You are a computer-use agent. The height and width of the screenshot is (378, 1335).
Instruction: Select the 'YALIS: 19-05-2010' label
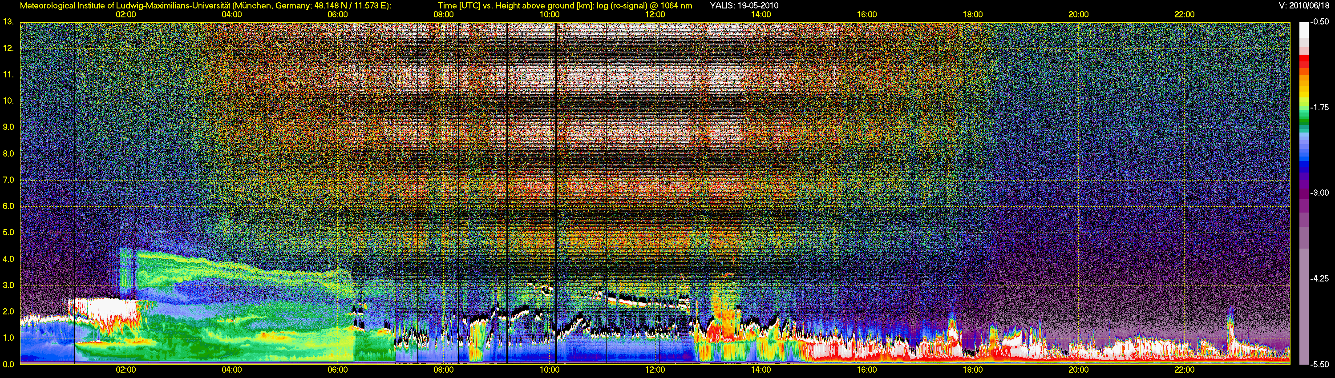click(744, 6)
